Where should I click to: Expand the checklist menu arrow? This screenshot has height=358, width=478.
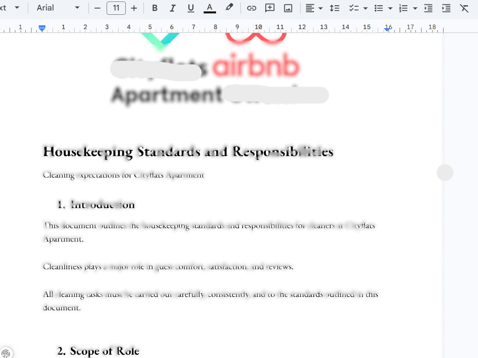click(366, 8)
